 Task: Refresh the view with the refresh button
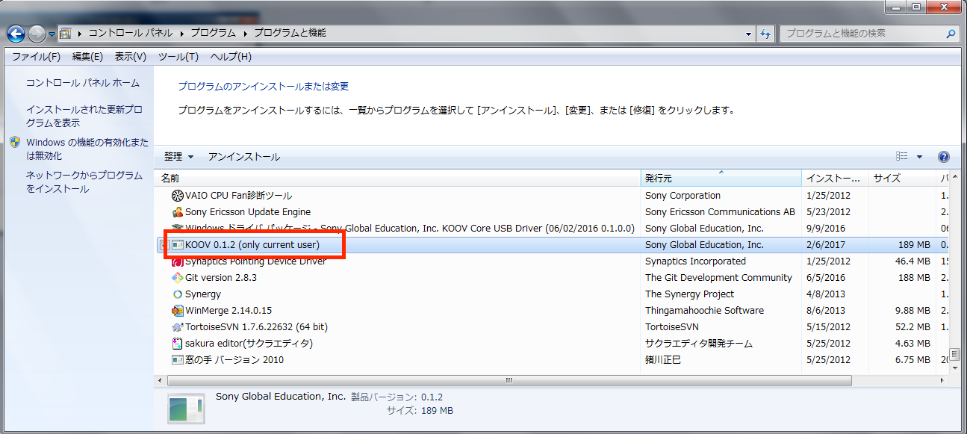click(x=765, y=34)
